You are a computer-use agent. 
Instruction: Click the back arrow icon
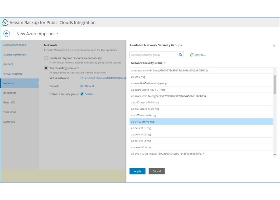pyautogui.click(x=7, y=34)
